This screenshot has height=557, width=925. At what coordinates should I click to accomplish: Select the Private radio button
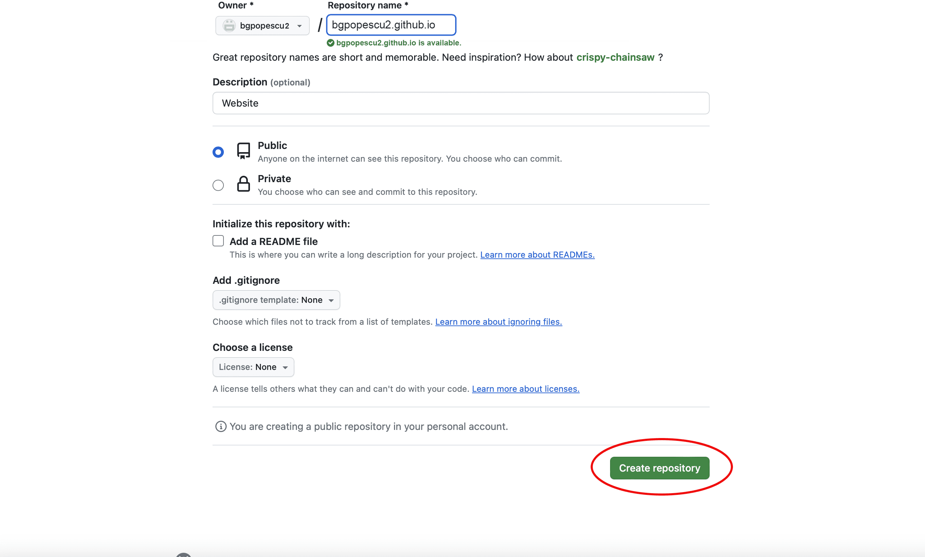point(218,185)
